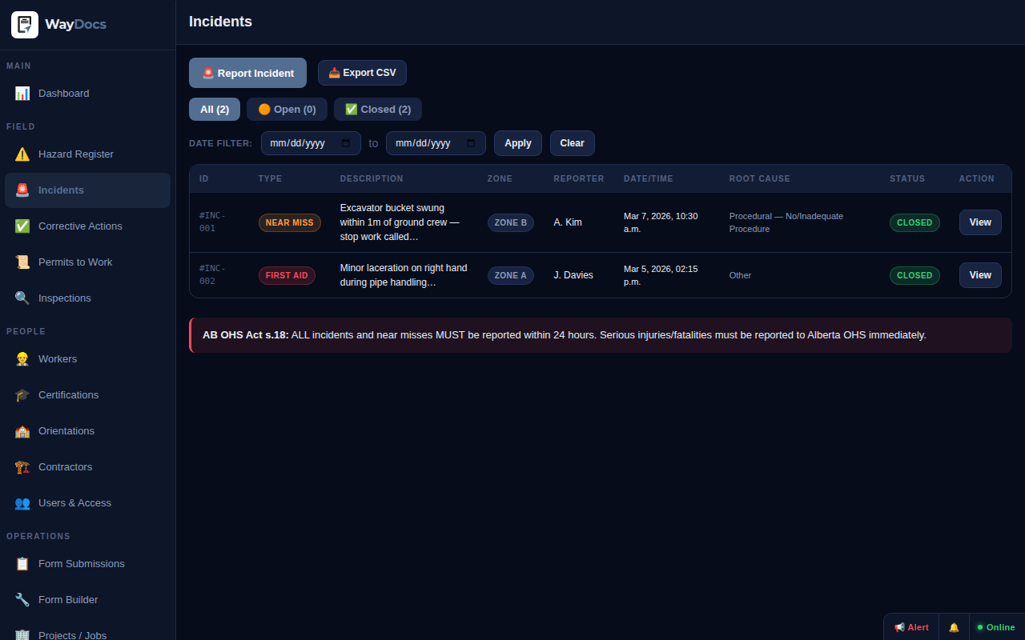Click reporter name J. Davies

pyautogui.click(x=573, y=275)
